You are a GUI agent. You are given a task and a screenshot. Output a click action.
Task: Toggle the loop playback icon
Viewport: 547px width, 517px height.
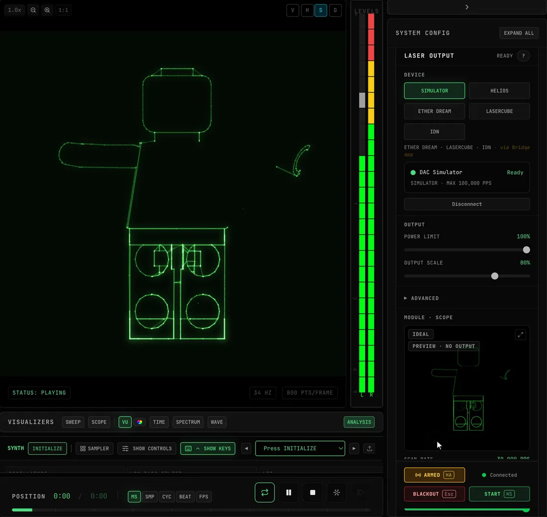pos(265,493)
